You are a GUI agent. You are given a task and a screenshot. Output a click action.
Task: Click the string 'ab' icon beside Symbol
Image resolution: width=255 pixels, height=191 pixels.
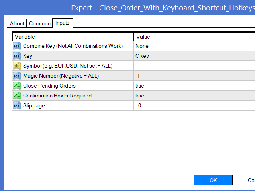(17, 66)
